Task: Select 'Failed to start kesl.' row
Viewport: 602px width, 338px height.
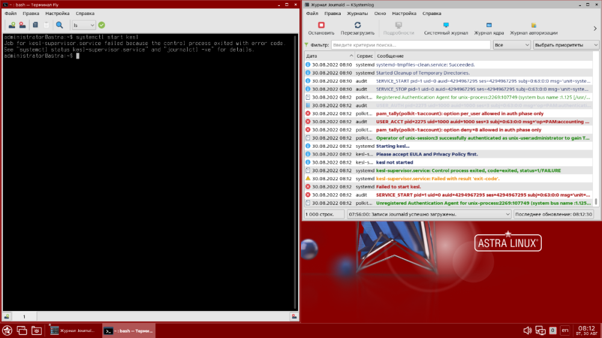Action: tap(448, 187)
